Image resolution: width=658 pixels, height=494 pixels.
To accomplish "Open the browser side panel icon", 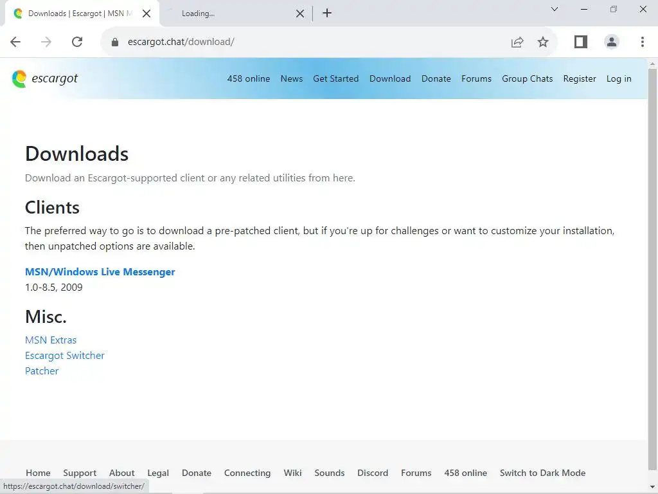I will point(581,42).
